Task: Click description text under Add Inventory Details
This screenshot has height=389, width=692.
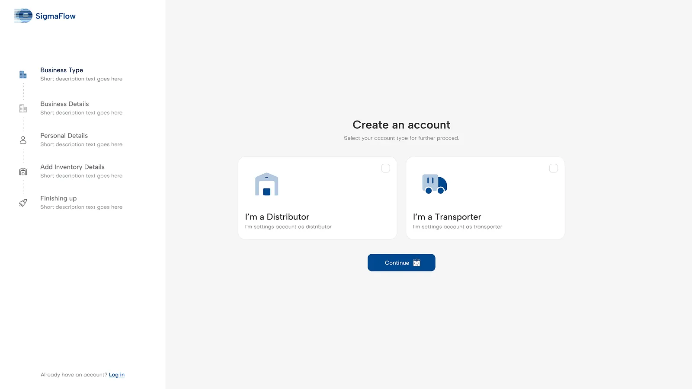Action: point(81,176)
